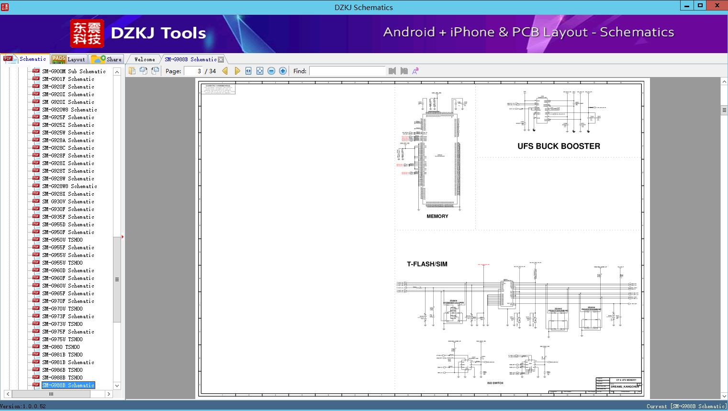The height and width of the screenshot is (411, 728).
Task: Zoom in with the plus icon
Action: tap(283, 71)
